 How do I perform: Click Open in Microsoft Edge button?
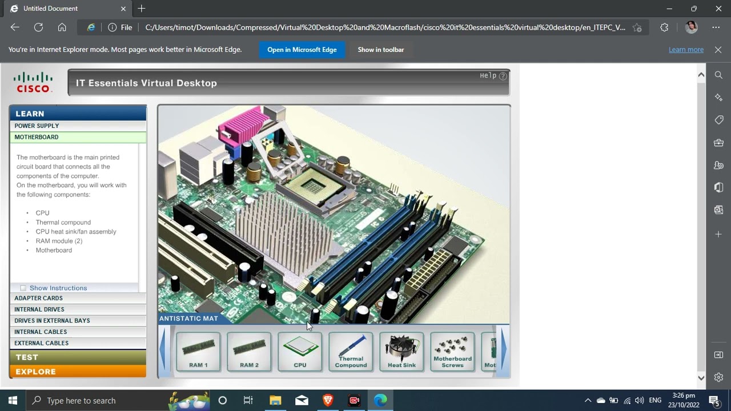coord(302,50)
